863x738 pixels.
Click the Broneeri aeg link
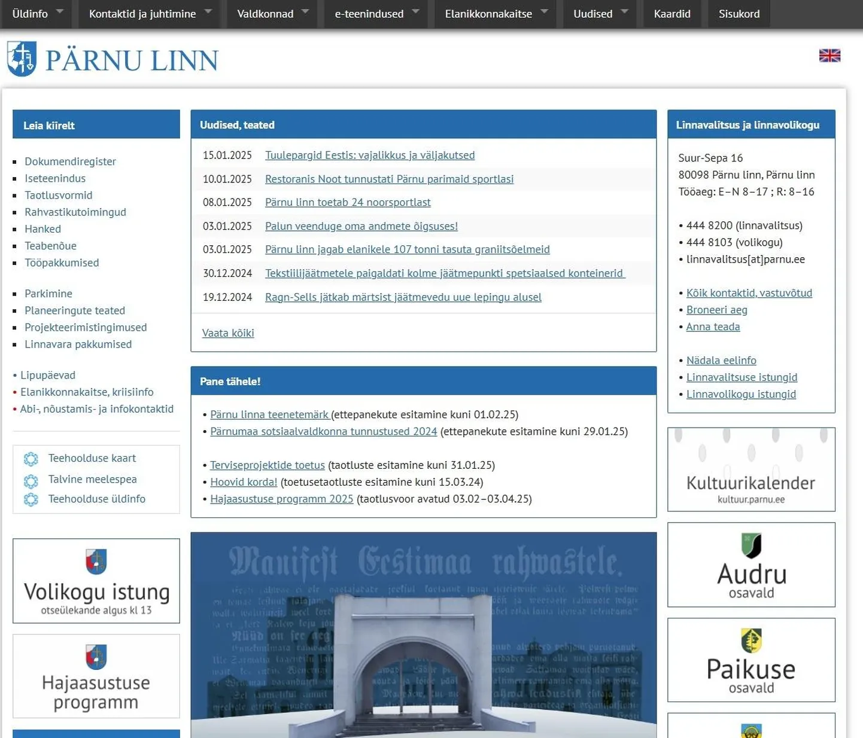coord(717,310)
